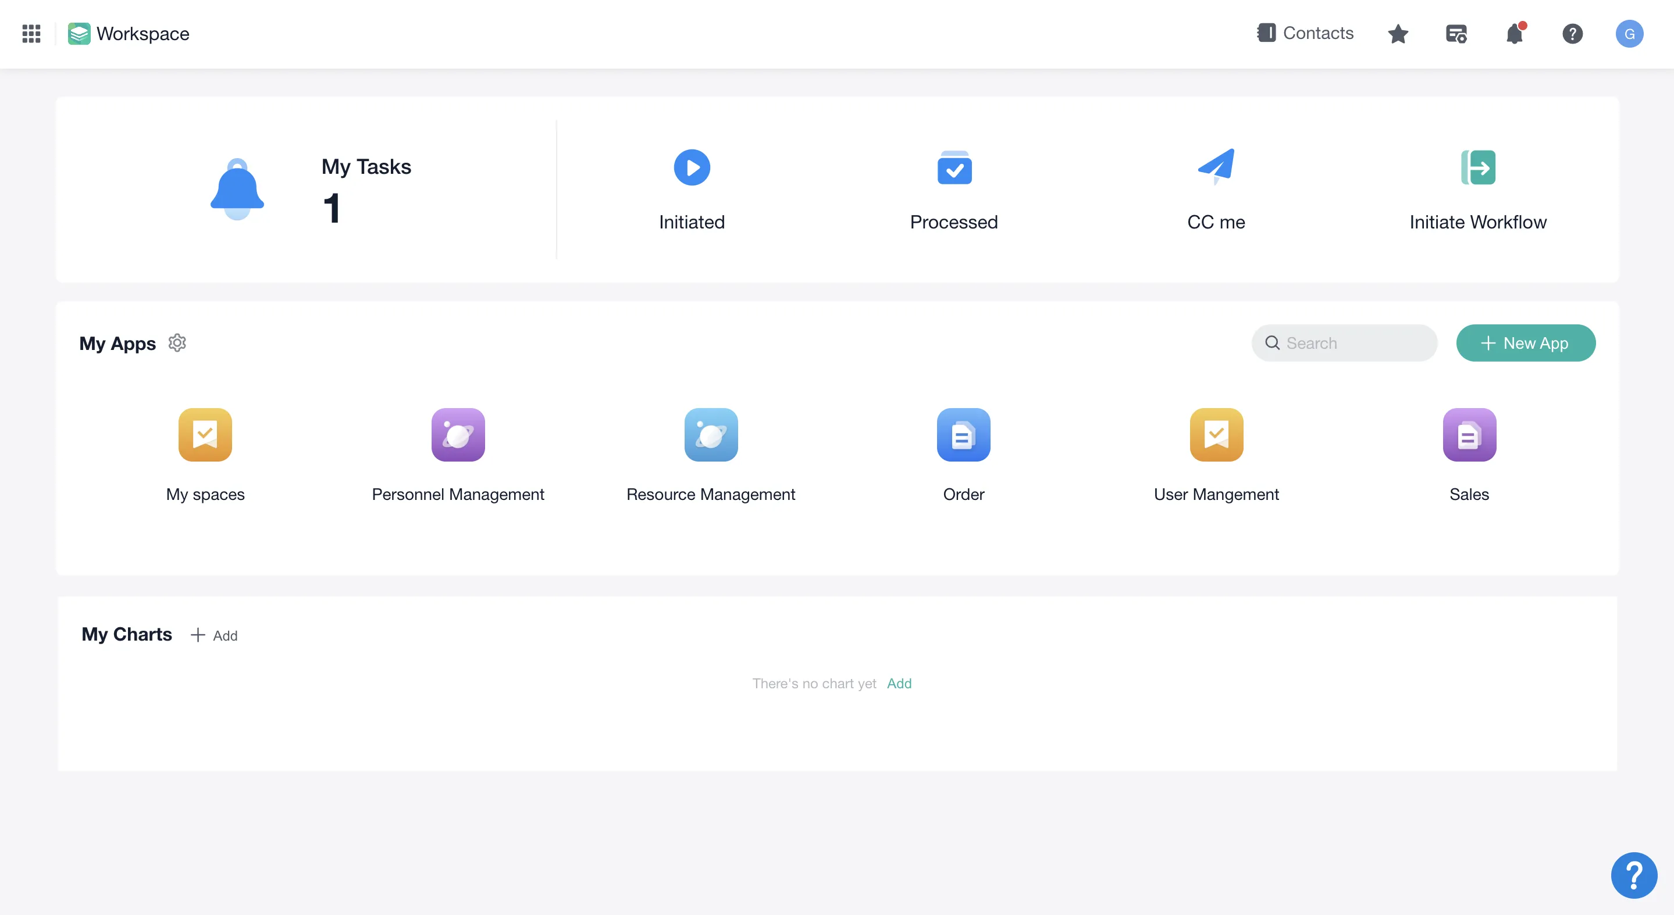Open the floating help button at bottom right
Viewport: 1674px width, 915px height.
pyautogui.click(x=1633, y=875)
